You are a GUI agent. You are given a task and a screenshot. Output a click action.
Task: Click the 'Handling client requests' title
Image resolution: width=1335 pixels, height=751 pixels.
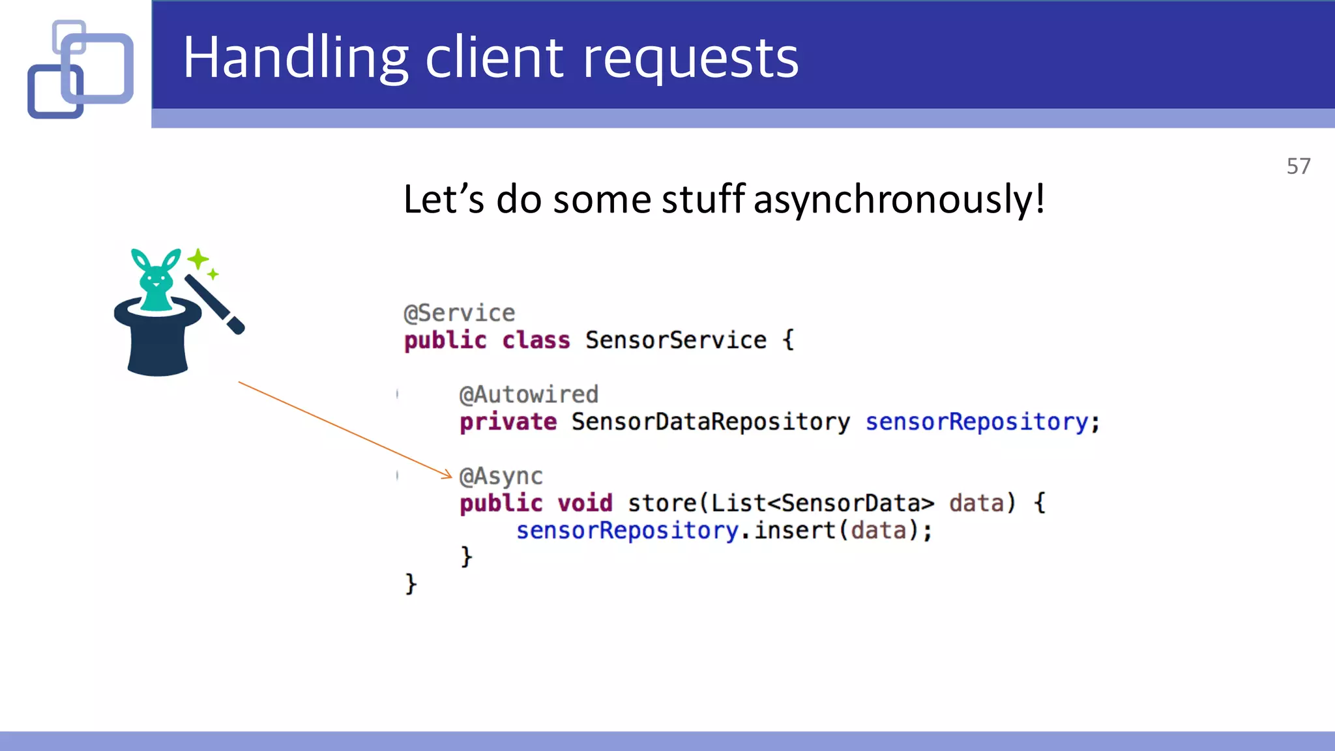tap(490, 57)
